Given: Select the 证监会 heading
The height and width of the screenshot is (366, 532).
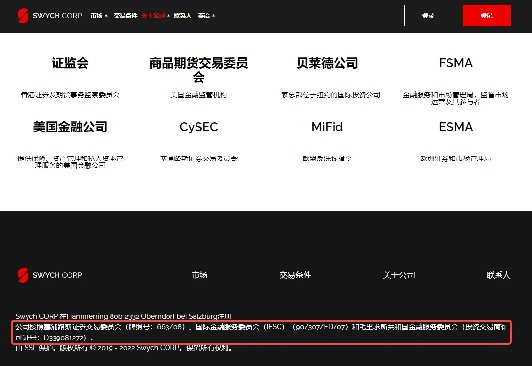Looking at the screenshot, I should 70,63.
